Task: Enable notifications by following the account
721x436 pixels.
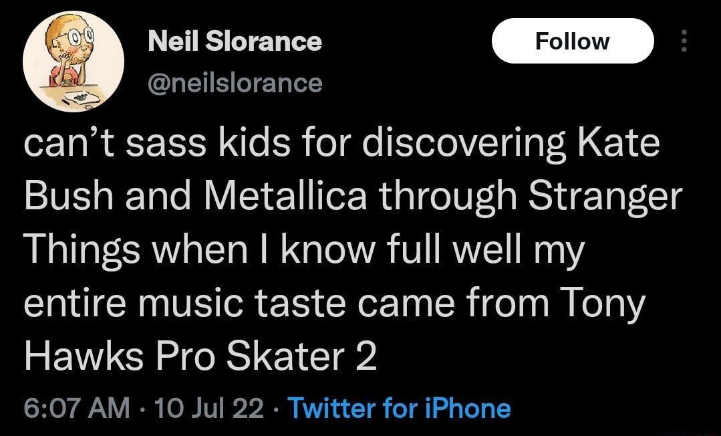Action: pyautogui.click(x=572, y=41)
